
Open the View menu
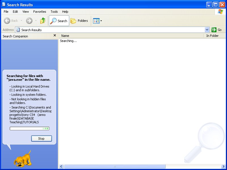26,12
